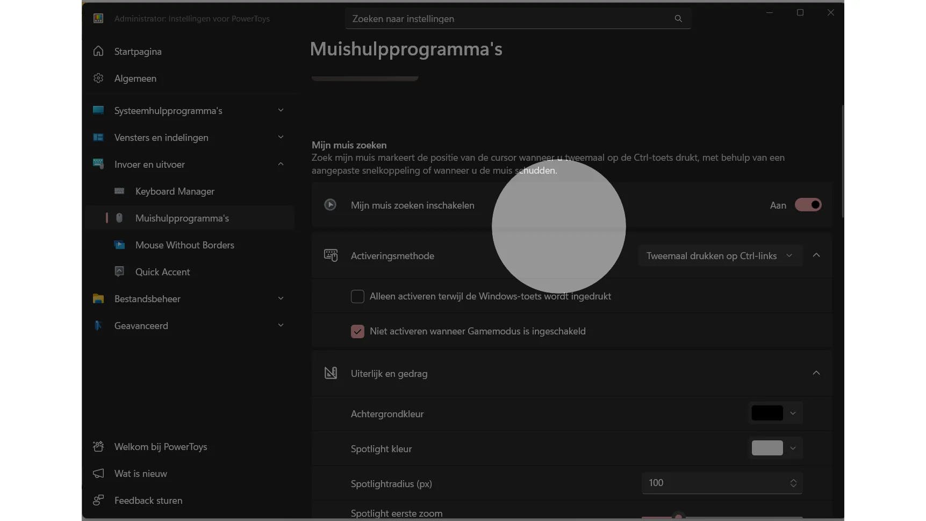The image size is (926, 521).
Task: Uncheck Niet activeren wanneer Gamemodus is ingeschakeld
Action: (357, 331)
